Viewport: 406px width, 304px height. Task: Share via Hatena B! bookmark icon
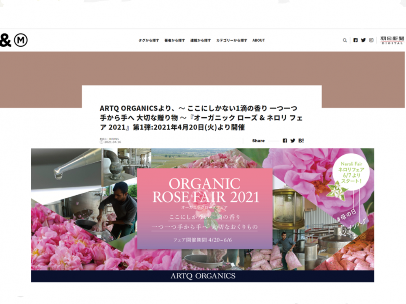(x=301, y=140)
